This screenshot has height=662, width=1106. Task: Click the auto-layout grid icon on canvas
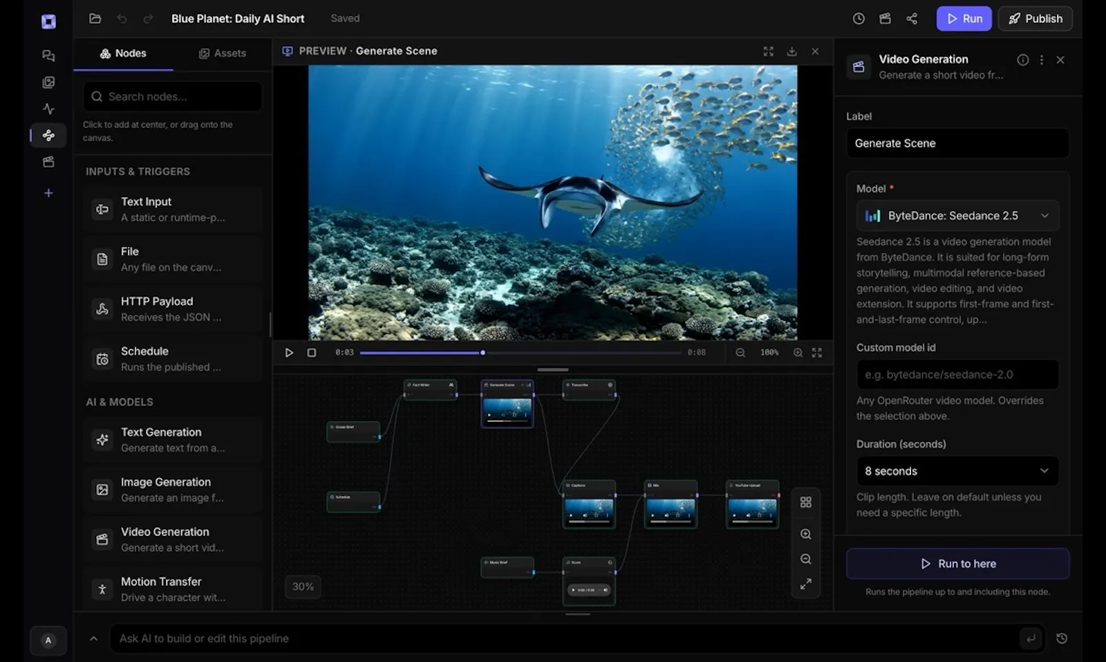coord(806,502)
